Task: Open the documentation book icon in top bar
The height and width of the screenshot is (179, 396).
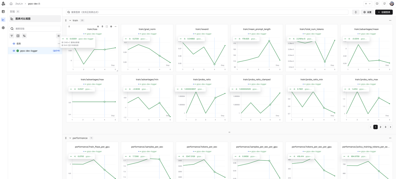Action: 377,3
